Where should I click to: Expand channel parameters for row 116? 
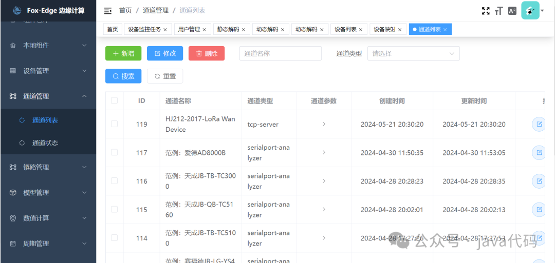[324, 181]
